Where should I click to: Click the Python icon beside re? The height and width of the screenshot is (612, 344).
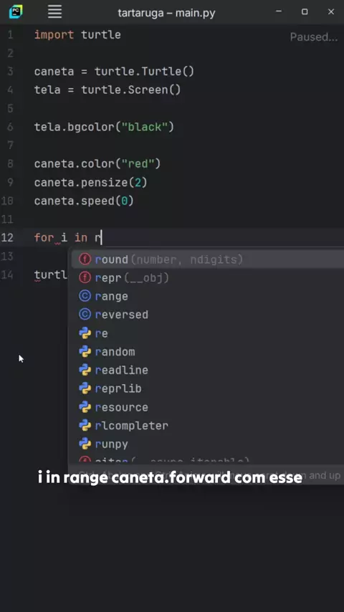[85, 333]
